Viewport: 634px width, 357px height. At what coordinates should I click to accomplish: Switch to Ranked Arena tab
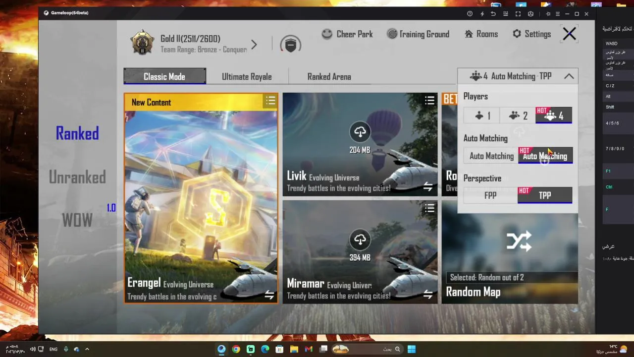(x=329, y=77)
